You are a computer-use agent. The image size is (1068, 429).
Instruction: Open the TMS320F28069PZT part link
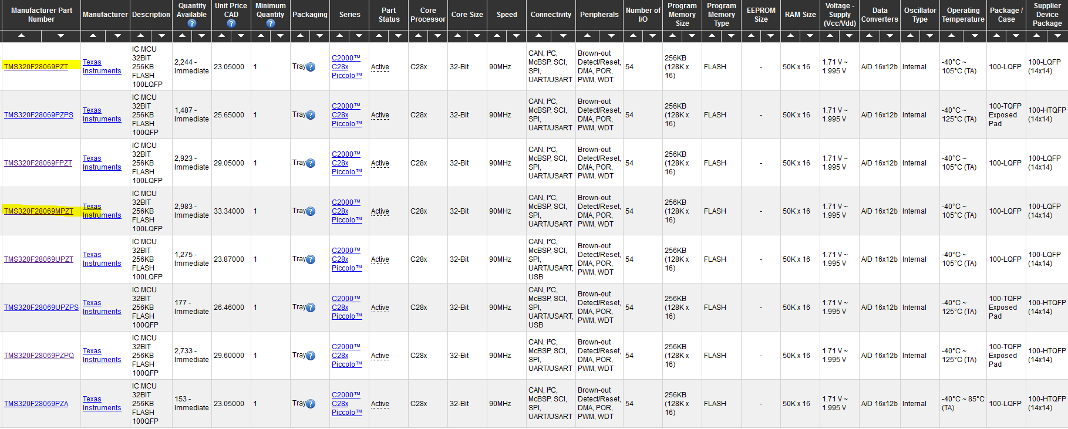tap(36, 67)
